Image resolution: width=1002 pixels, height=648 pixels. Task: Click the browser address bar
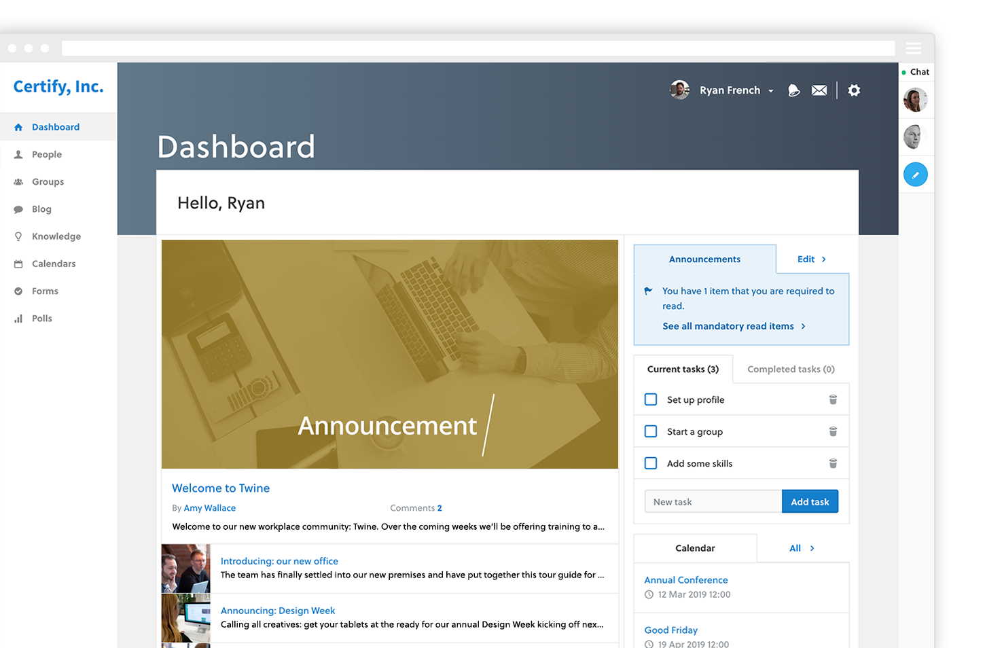click(478, 48)
